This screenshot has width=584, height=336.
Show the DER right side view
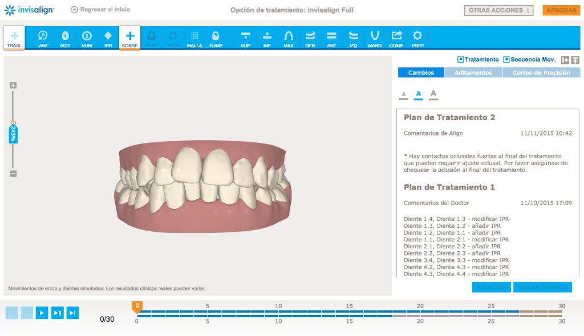(x=310, y=38)
